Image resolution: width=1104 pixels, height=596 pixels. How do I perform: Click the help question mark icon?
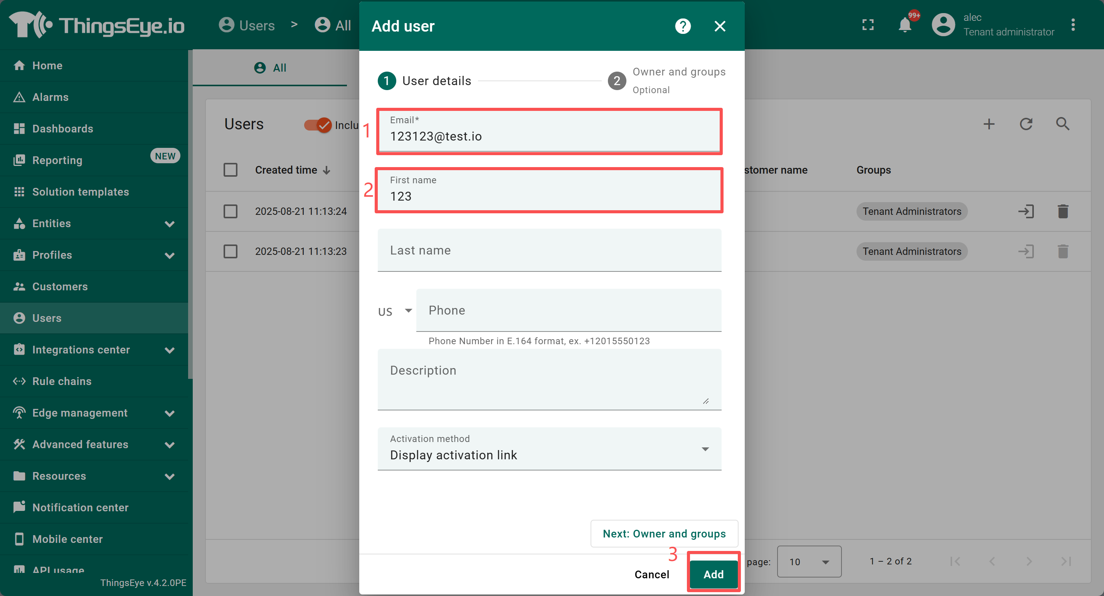(x=682, y=26)
